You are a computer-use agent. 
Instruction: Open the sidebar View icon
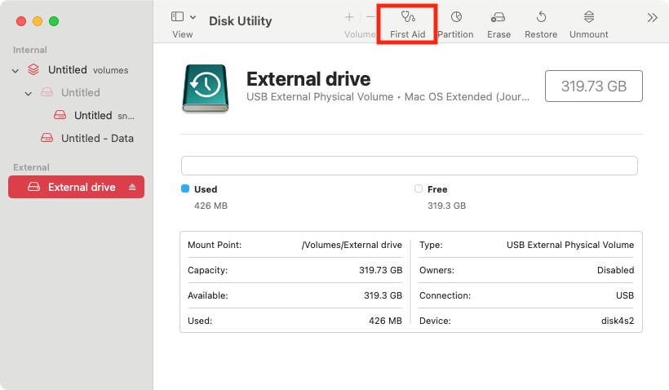(x=177, y=16)
